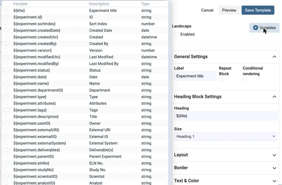The width and height of the screenshot is (282, 185).
Task: Click the 'Study No.' description cell
Action: [x=98, y=170]
